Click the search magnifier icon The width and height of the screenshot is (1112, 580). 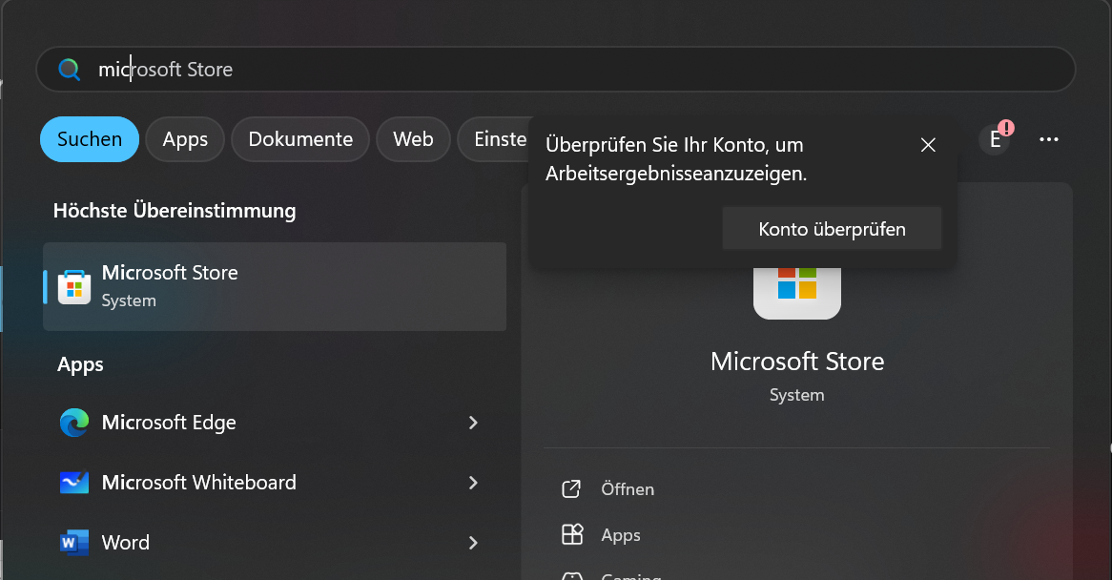(69, 70)
